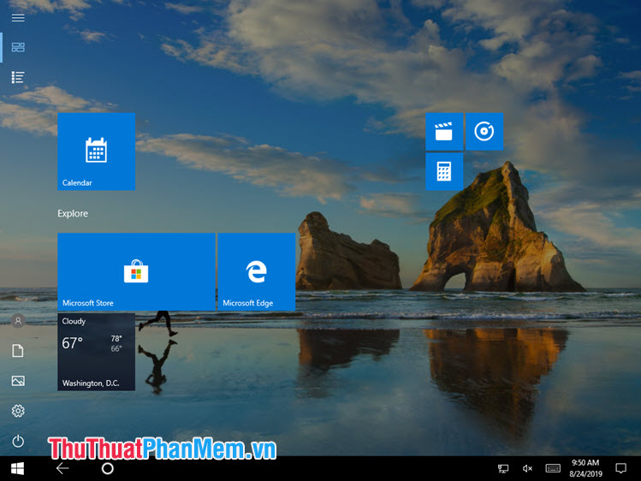Open the Groove Music tile
The image size is (641, 481).
click(x=484, y=132)
